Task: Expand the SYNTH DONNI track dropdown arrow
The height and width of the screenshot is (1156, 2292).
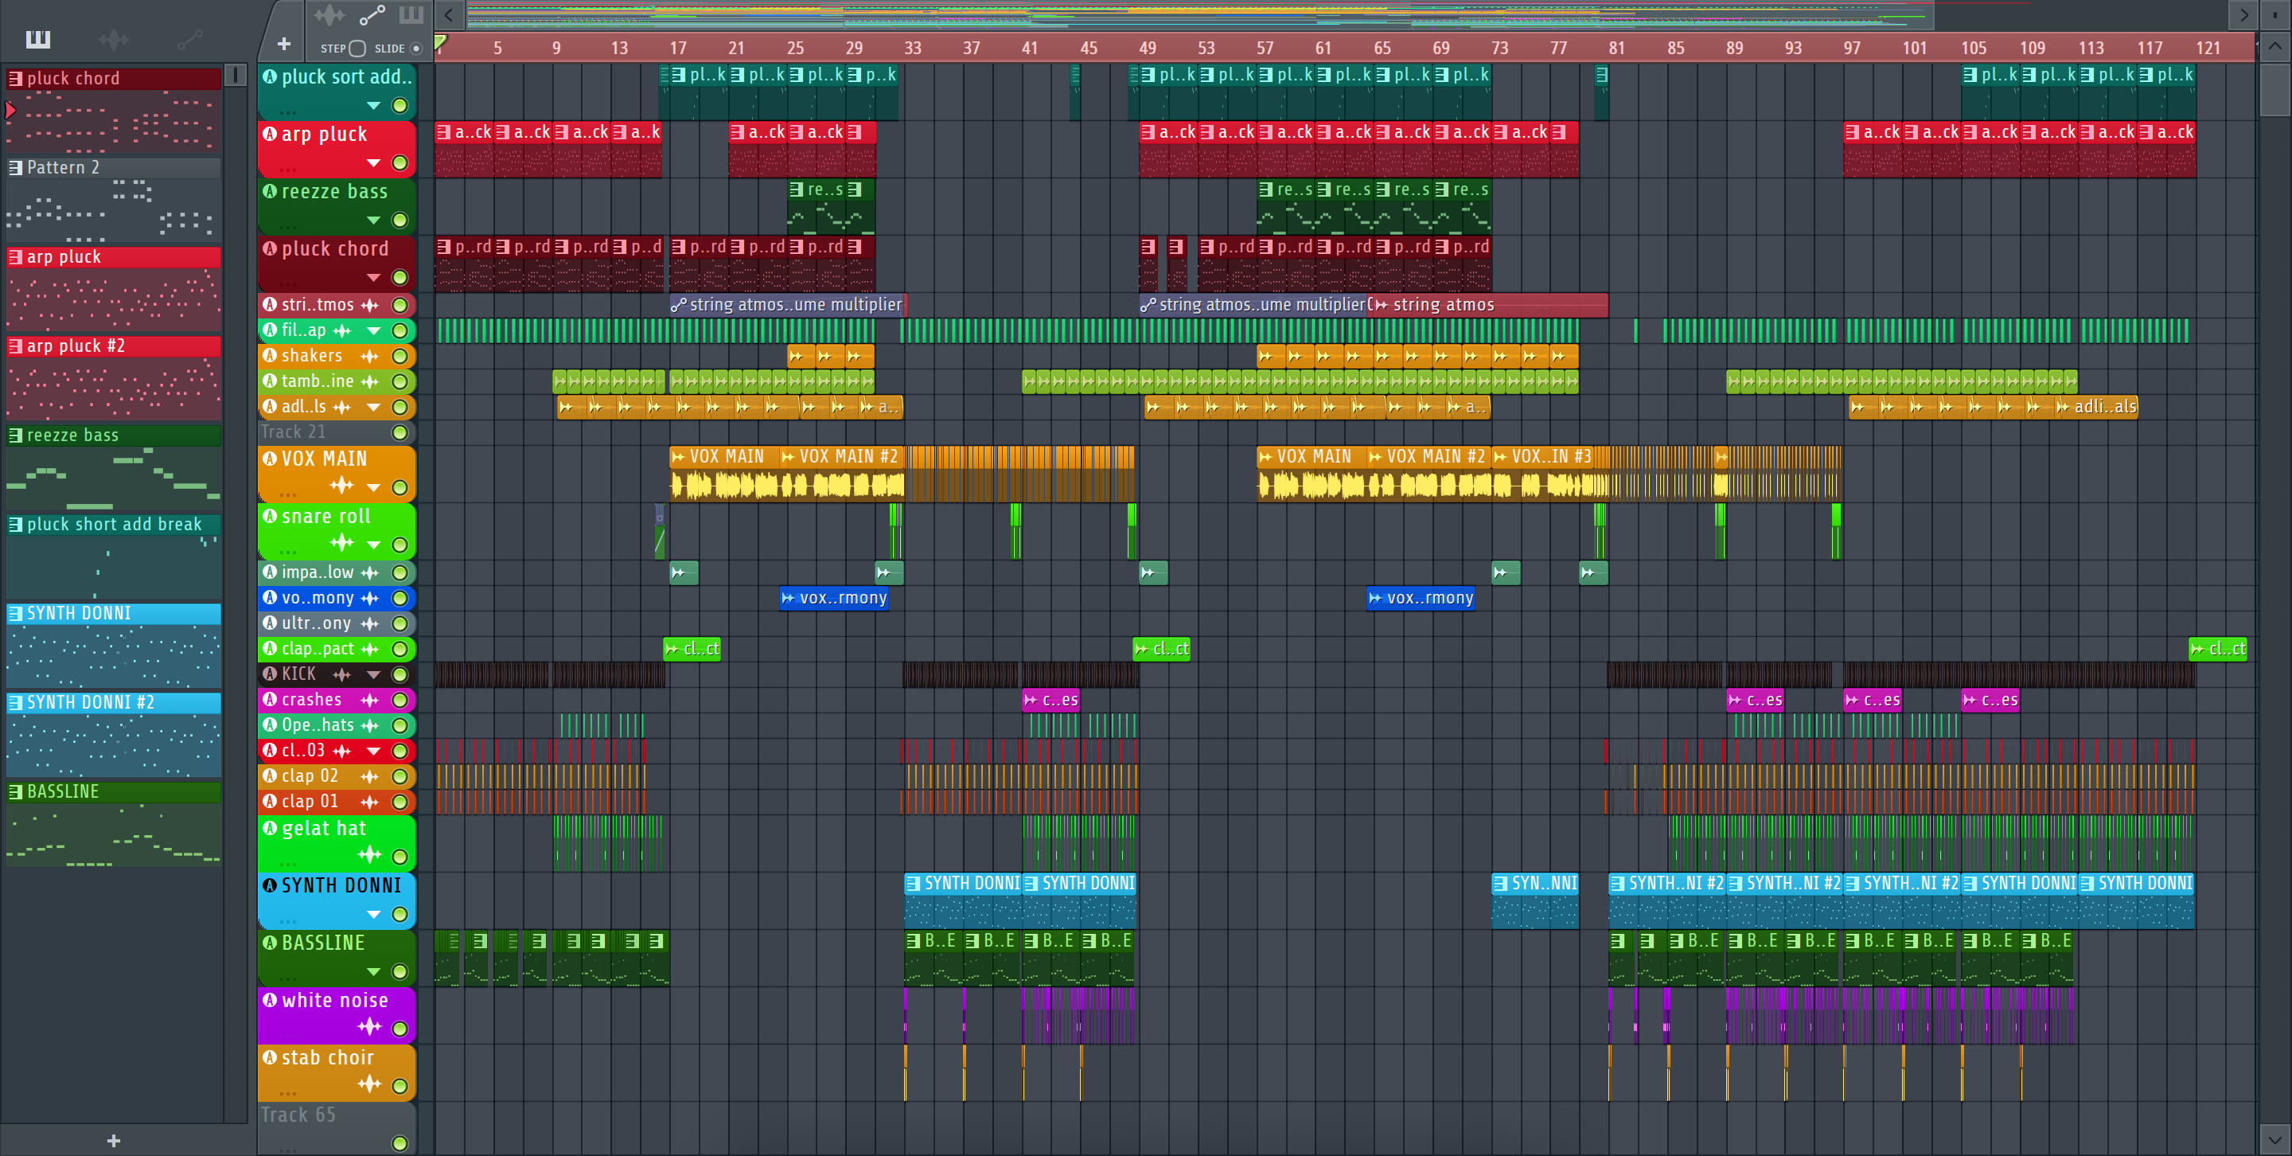Action: (x=374, y=915)
